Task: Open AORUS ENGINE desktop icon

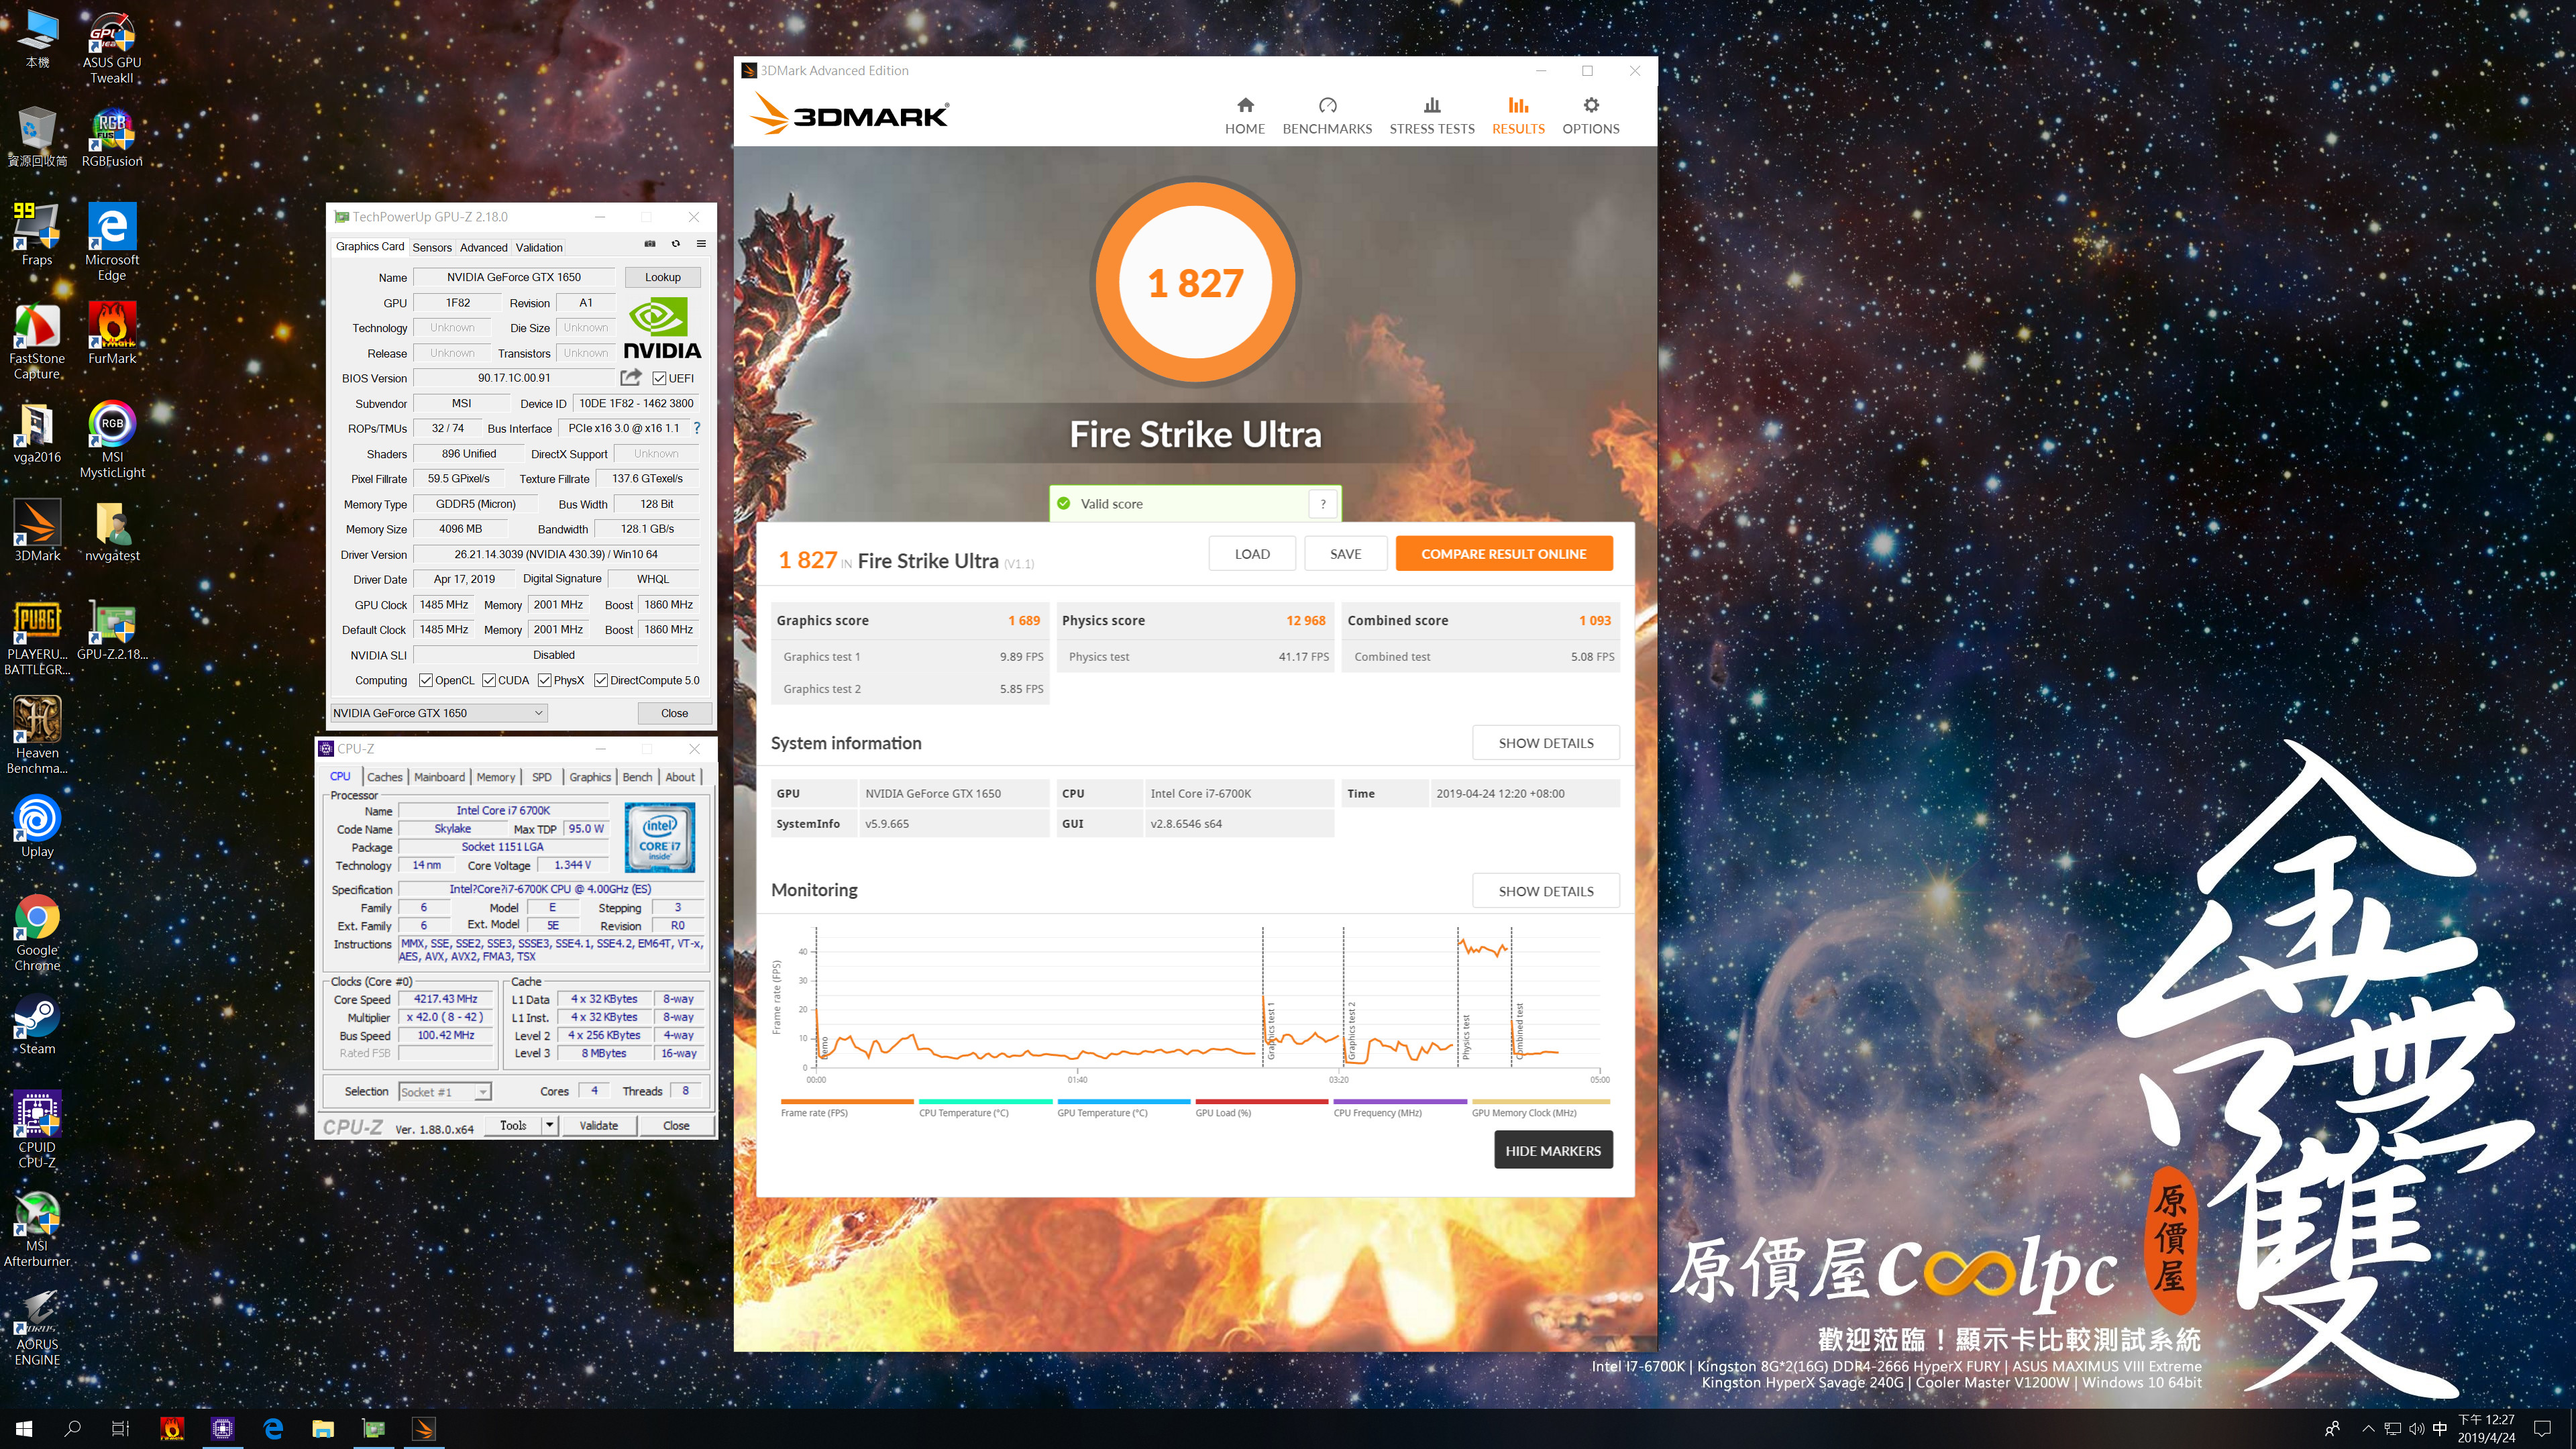Action: tap(37, 1327)
